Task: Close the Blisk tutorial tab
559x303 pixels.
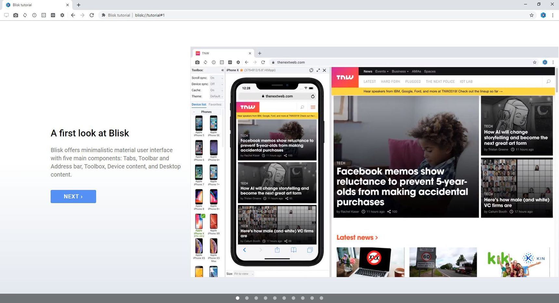Action: point(67,5)
